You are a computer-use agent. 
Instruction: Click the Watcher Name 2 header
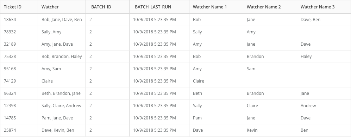pos(270,7)
